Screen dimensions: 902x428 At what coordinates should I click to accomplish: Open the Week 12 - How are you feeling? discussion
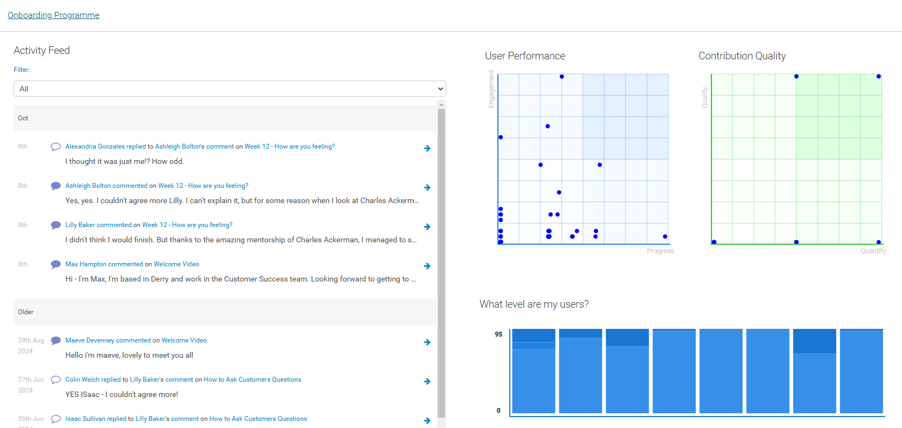[289, 146]
